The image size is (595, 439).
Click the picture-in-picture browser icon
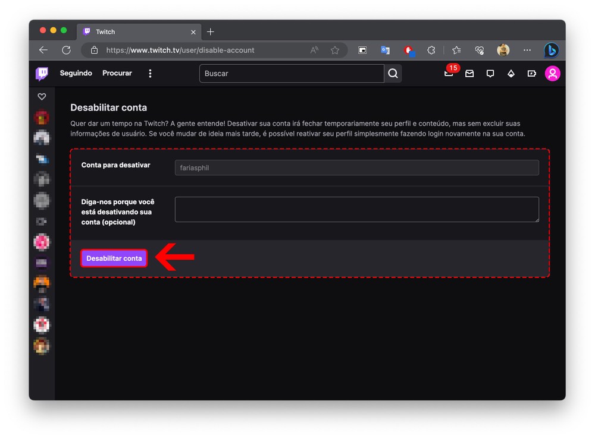click(362, 50)
